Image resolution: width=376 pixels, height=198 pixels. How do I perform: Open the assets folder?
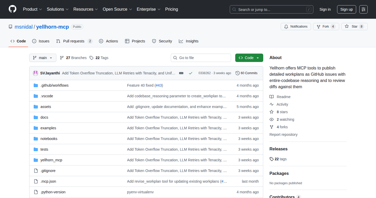[x=46, y=107]
